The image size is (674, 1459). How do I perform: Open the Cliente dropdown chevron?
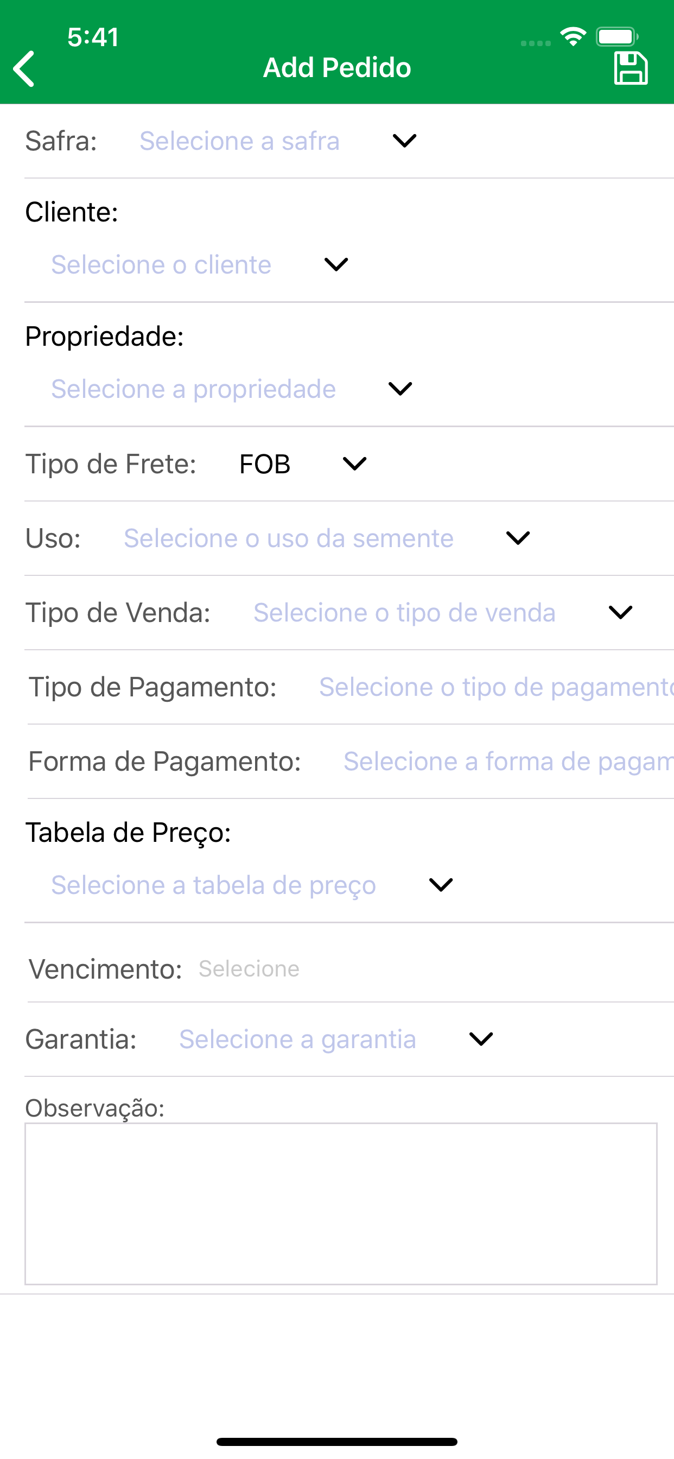[336, 264]
